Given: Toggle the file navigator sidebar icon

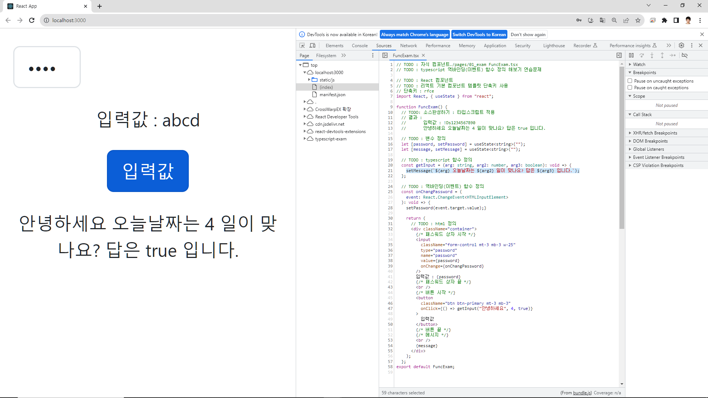Looking at the screenshot, I should (385, 55).
